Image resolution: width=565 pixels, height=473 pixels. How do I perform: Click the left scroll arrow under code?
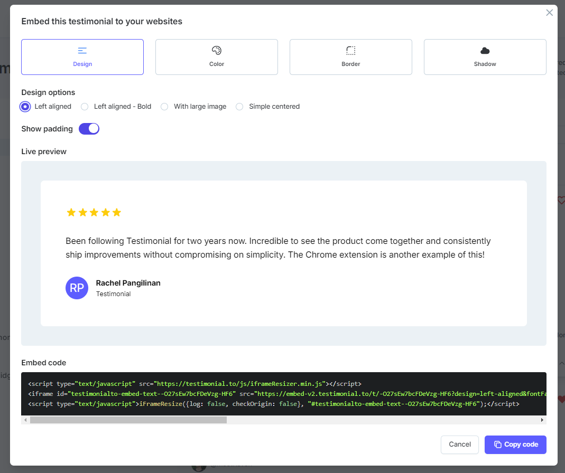[25, 420]
